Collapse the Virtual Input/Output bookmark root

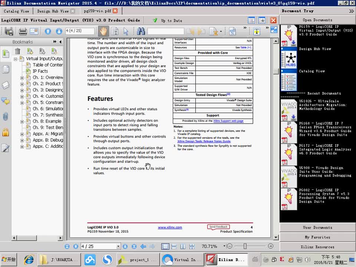pyautogui.click(x=15, y=59)
